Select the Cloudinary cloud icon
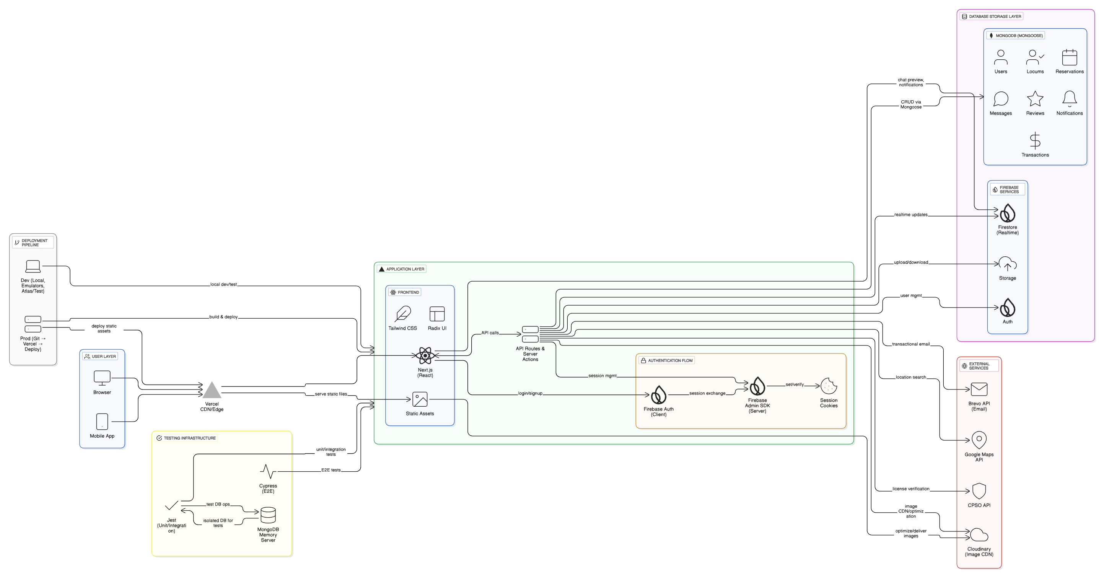The height and width of the screenshot is (580, 1104). tap(979, 535)
